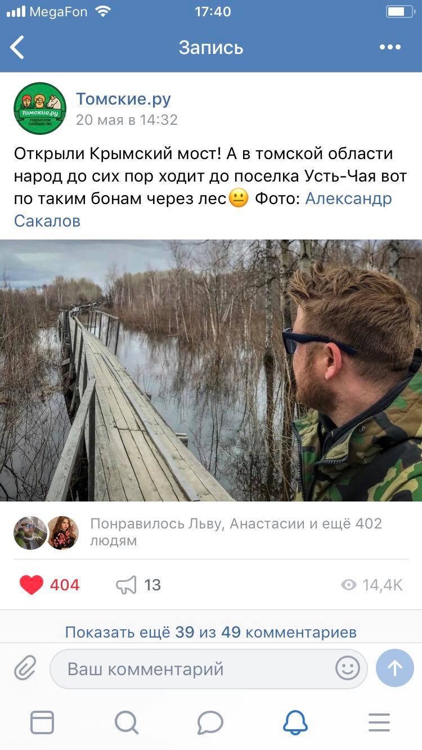
Task: Open Александр Сакалов profile link
Action: (203, 209)
